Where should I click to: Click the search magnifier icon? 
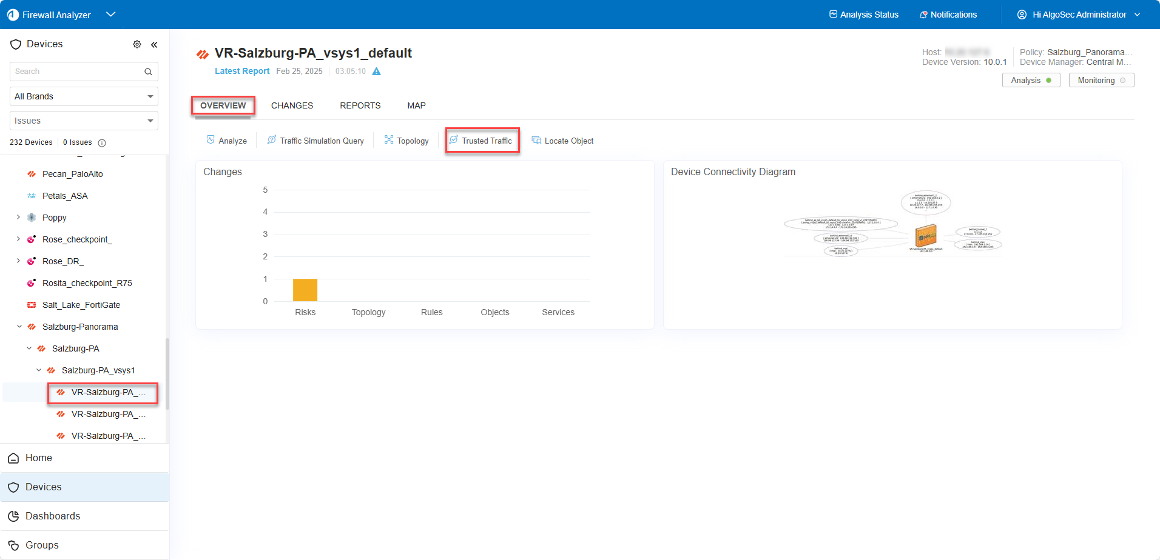click(x=148, y=72)
